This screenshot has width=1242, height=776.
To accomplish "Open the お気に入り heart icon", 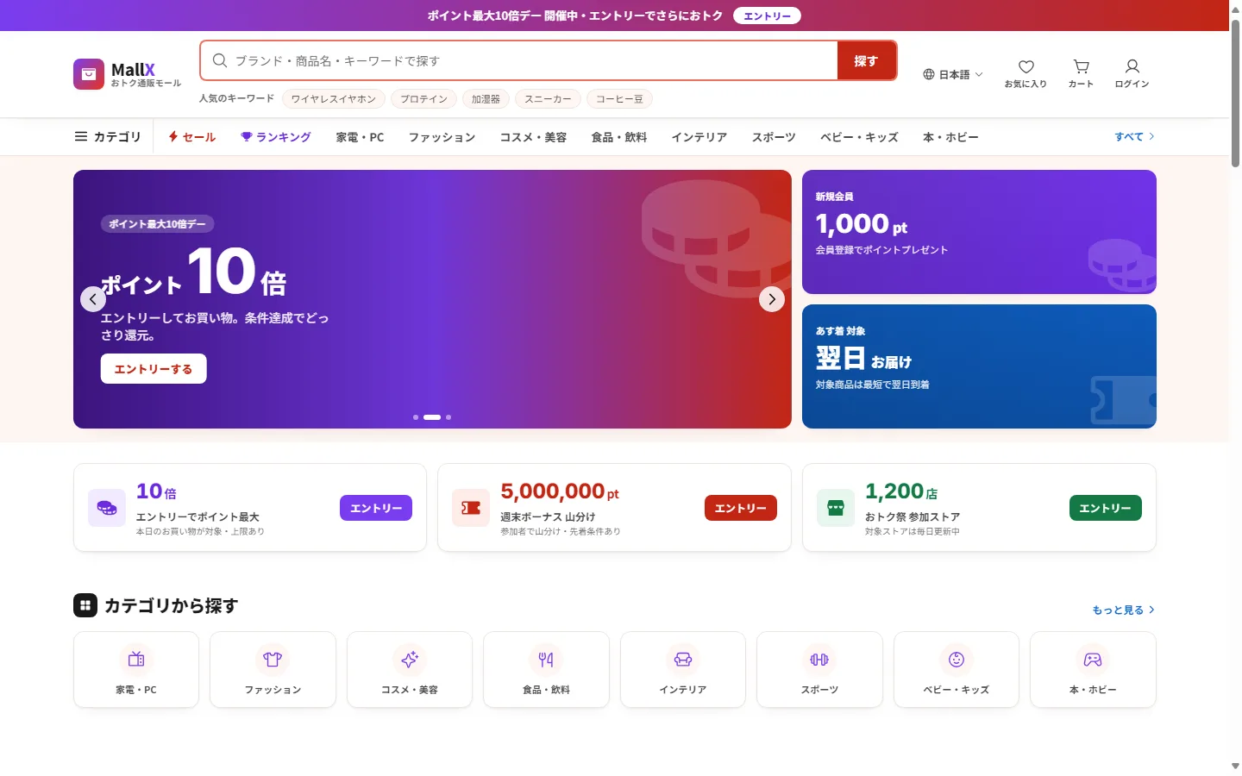I will coord(1026,67).
